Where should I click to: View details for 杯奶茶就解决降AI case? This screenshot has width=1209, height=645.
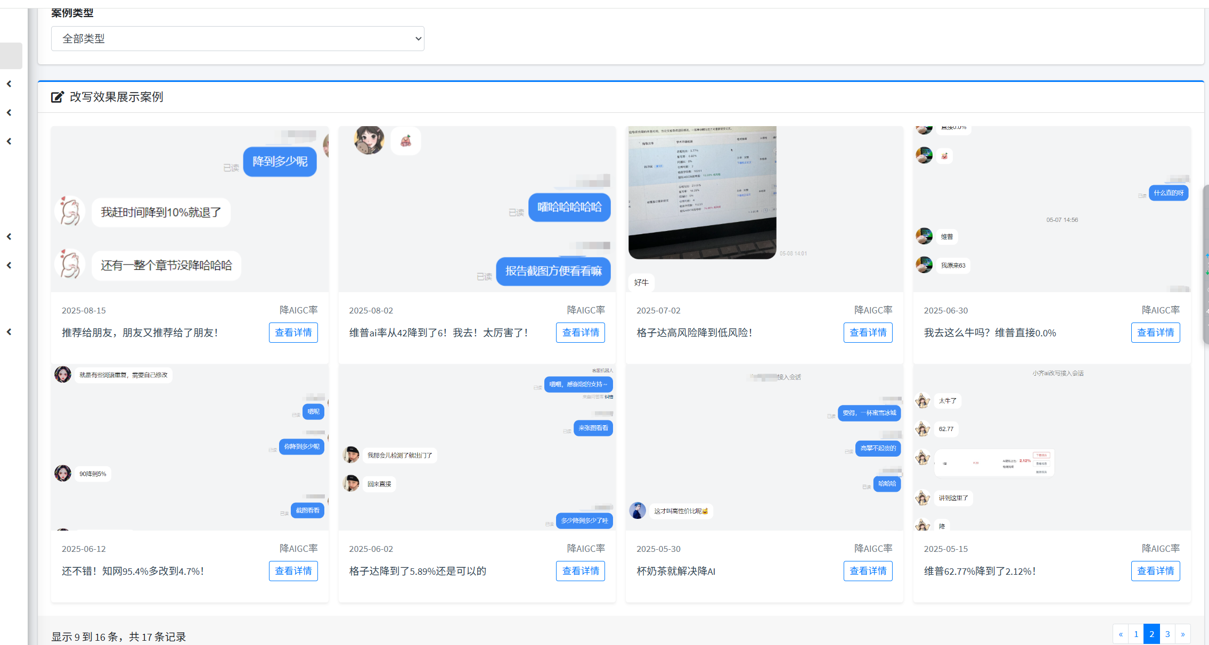(868, 571)
